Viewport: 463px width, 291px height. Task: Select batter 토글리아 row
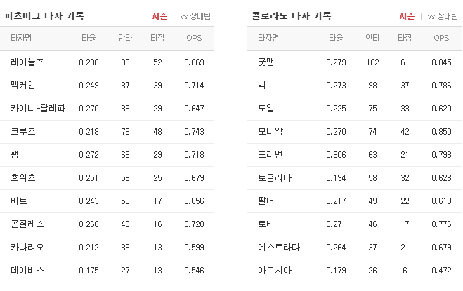(x=354, y=178)
